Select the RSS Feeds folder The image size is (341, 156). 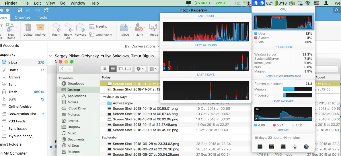click(24, 121)
